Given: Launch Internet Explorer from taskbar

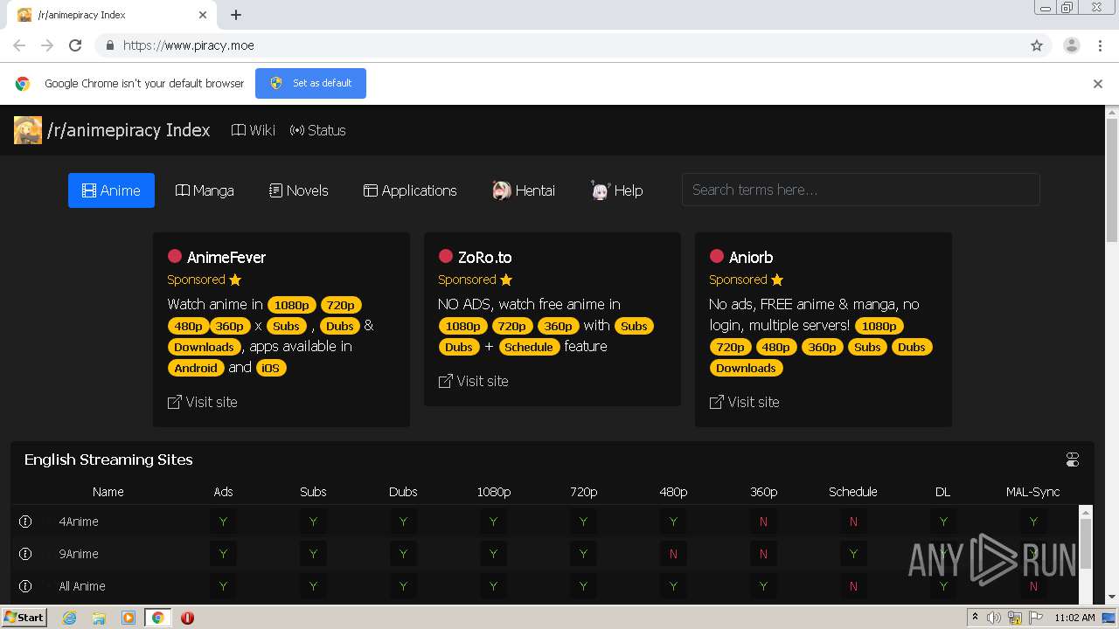Looking at the screenshot, I should (70, 618).
